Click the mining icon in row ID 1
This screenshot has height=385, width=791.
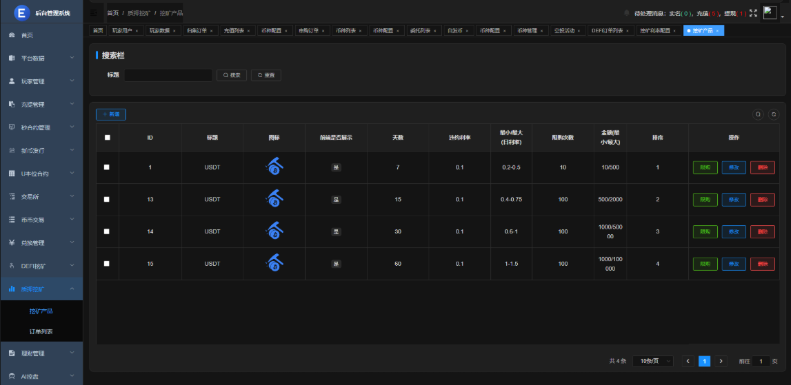[274, 167]
